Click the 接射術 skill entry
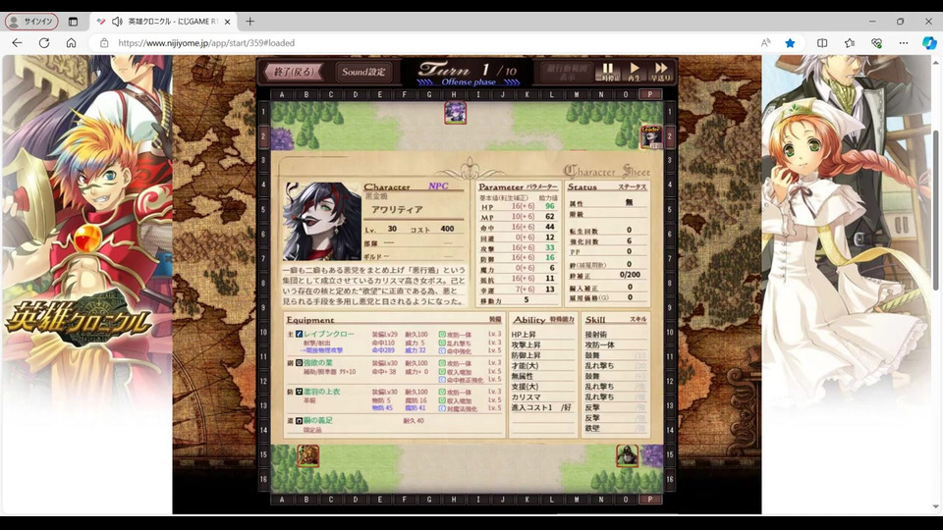943x530 pixels. pyautogui.click(x=596, y=335)
